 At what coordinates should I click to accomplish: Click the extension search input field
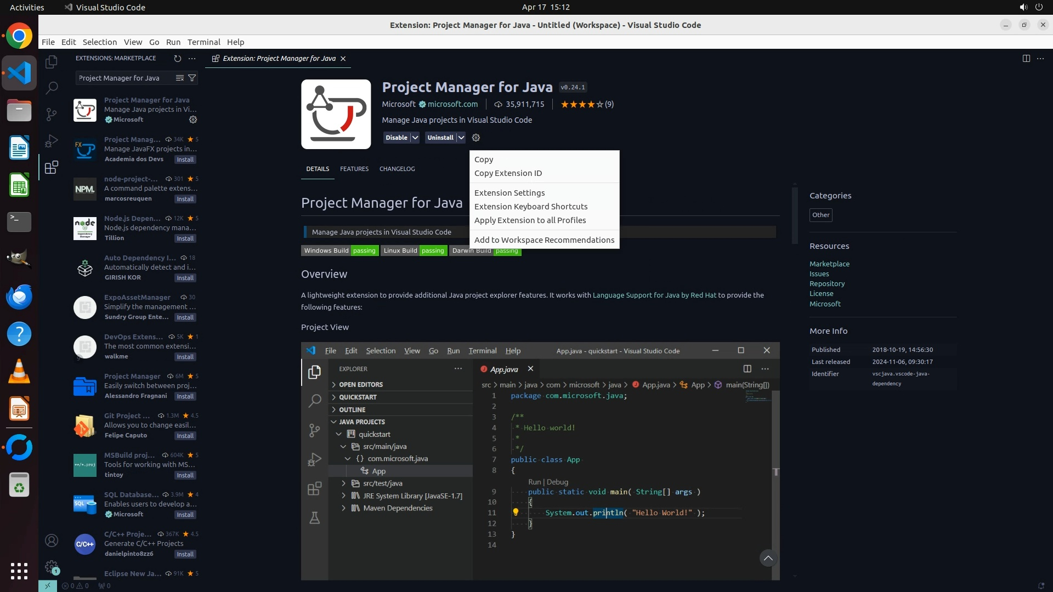point(124,78)
